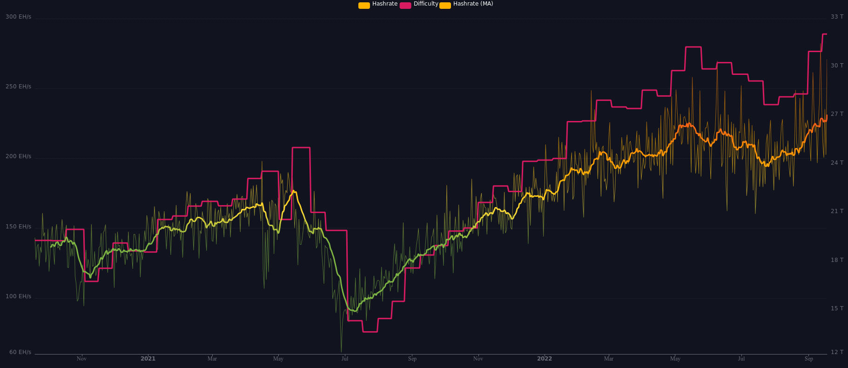Click the 250 EH/s axis label

(x=18, y=87)
